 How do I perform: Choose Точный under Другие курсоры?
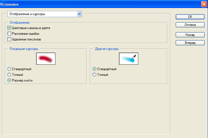(x=94, y=75)
